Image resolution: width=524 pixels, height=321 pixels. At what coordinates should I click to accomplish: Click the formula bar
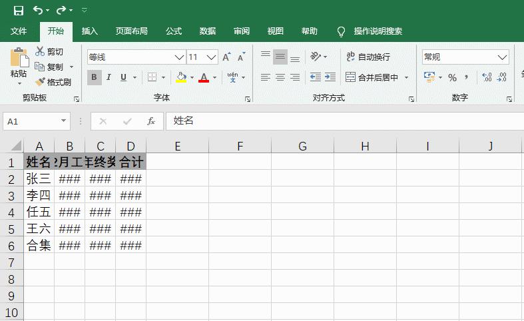tap(345, 121)
